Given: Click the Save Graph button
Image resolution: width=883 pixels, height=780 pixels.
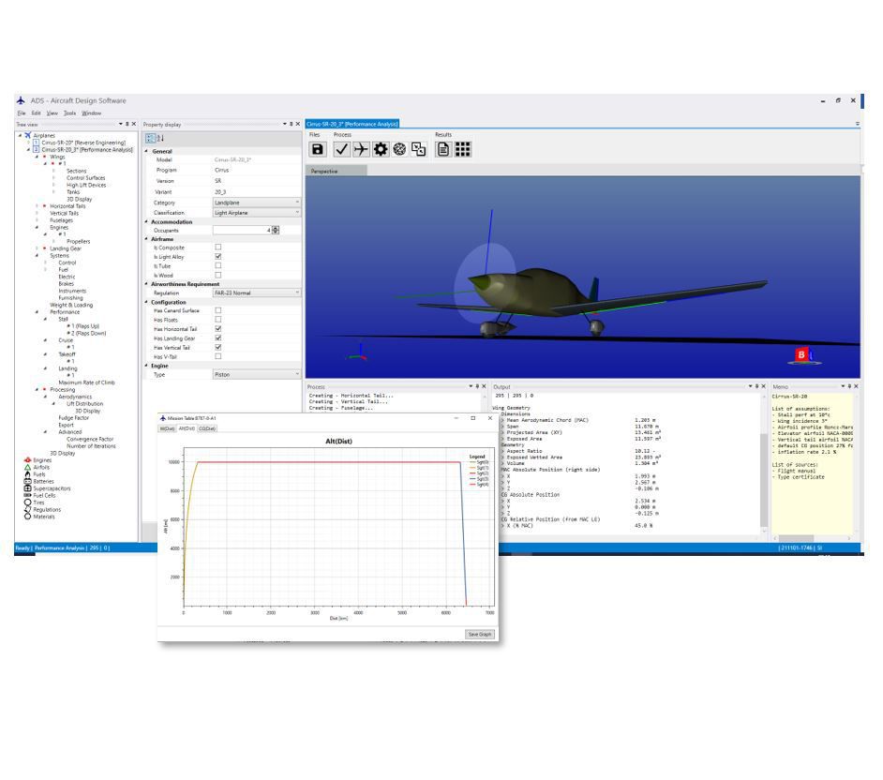Looking at the screenshot, I should [x=479, y=635].
